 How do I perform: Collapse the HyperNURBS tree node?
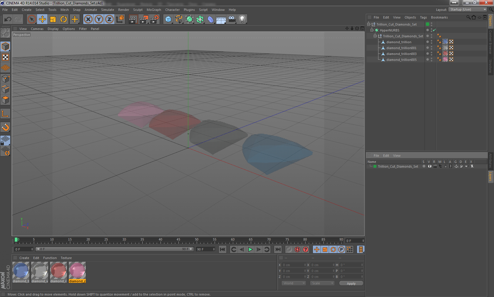pos(372,30)
